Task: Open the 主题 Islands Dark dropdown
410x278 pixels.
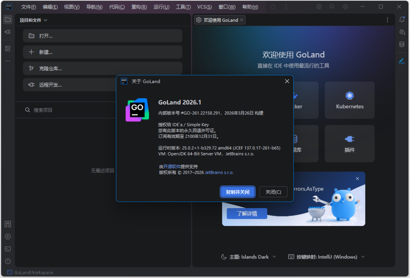Action: click(x=249, y=257)
